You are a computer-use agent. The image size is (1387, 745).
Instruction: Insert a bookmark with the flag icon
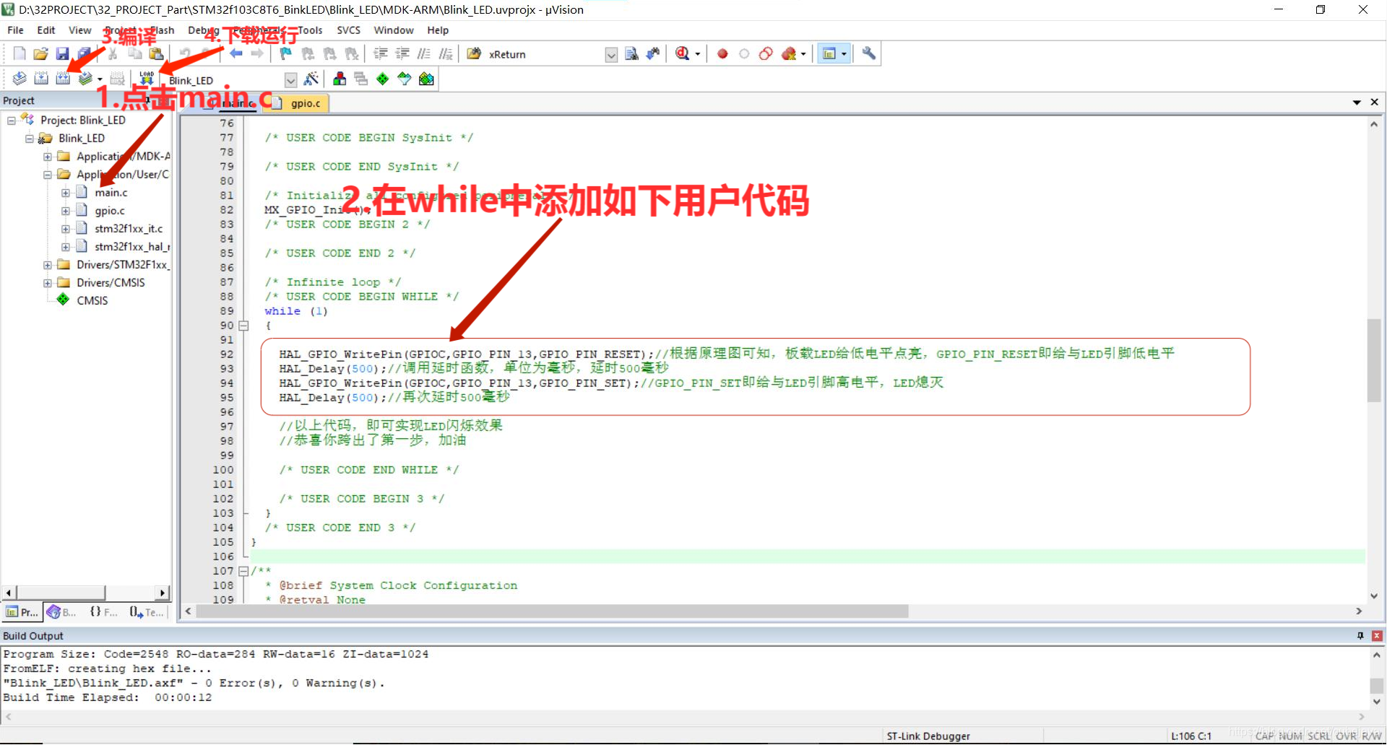click(x=286, y=54)
